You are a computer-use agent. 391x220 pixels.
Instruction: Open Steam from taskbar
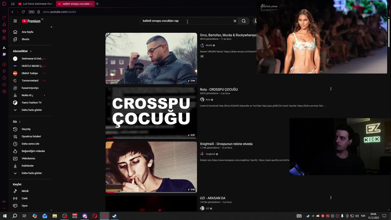click(115, 216)
